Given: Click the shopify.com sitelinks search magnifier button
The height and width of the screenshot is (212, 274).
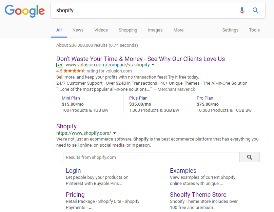Looking at the screenshot, I should [x=250, y=157].
